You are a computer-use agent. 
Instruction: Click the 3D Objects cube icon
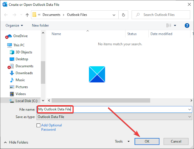coord(12,52)
